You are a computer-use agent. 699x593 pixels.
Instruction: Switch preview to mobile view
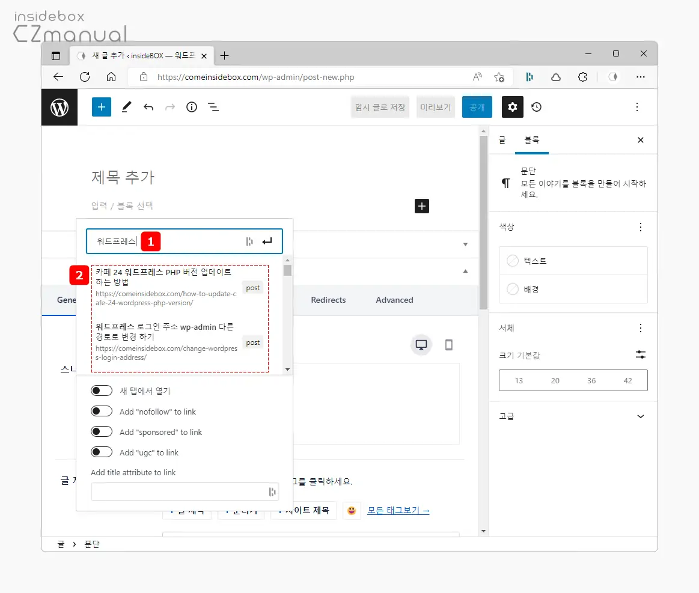(449, 345)
